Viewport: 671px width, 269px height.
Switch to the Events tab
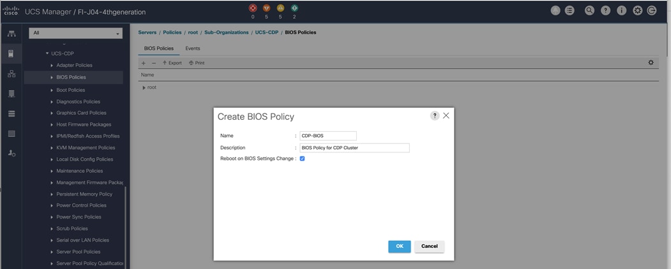(193, 48)
